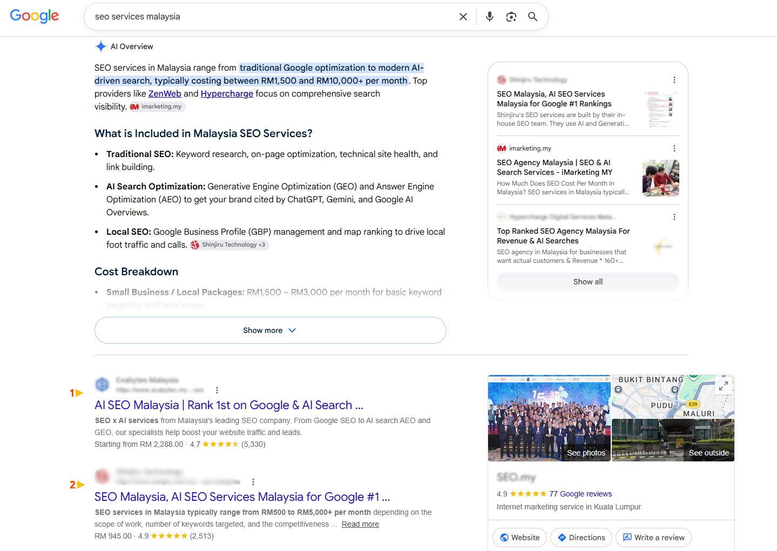
Task: Click the SEO.my business name heading
Action: pyautogui.click(x=516, y=477)
